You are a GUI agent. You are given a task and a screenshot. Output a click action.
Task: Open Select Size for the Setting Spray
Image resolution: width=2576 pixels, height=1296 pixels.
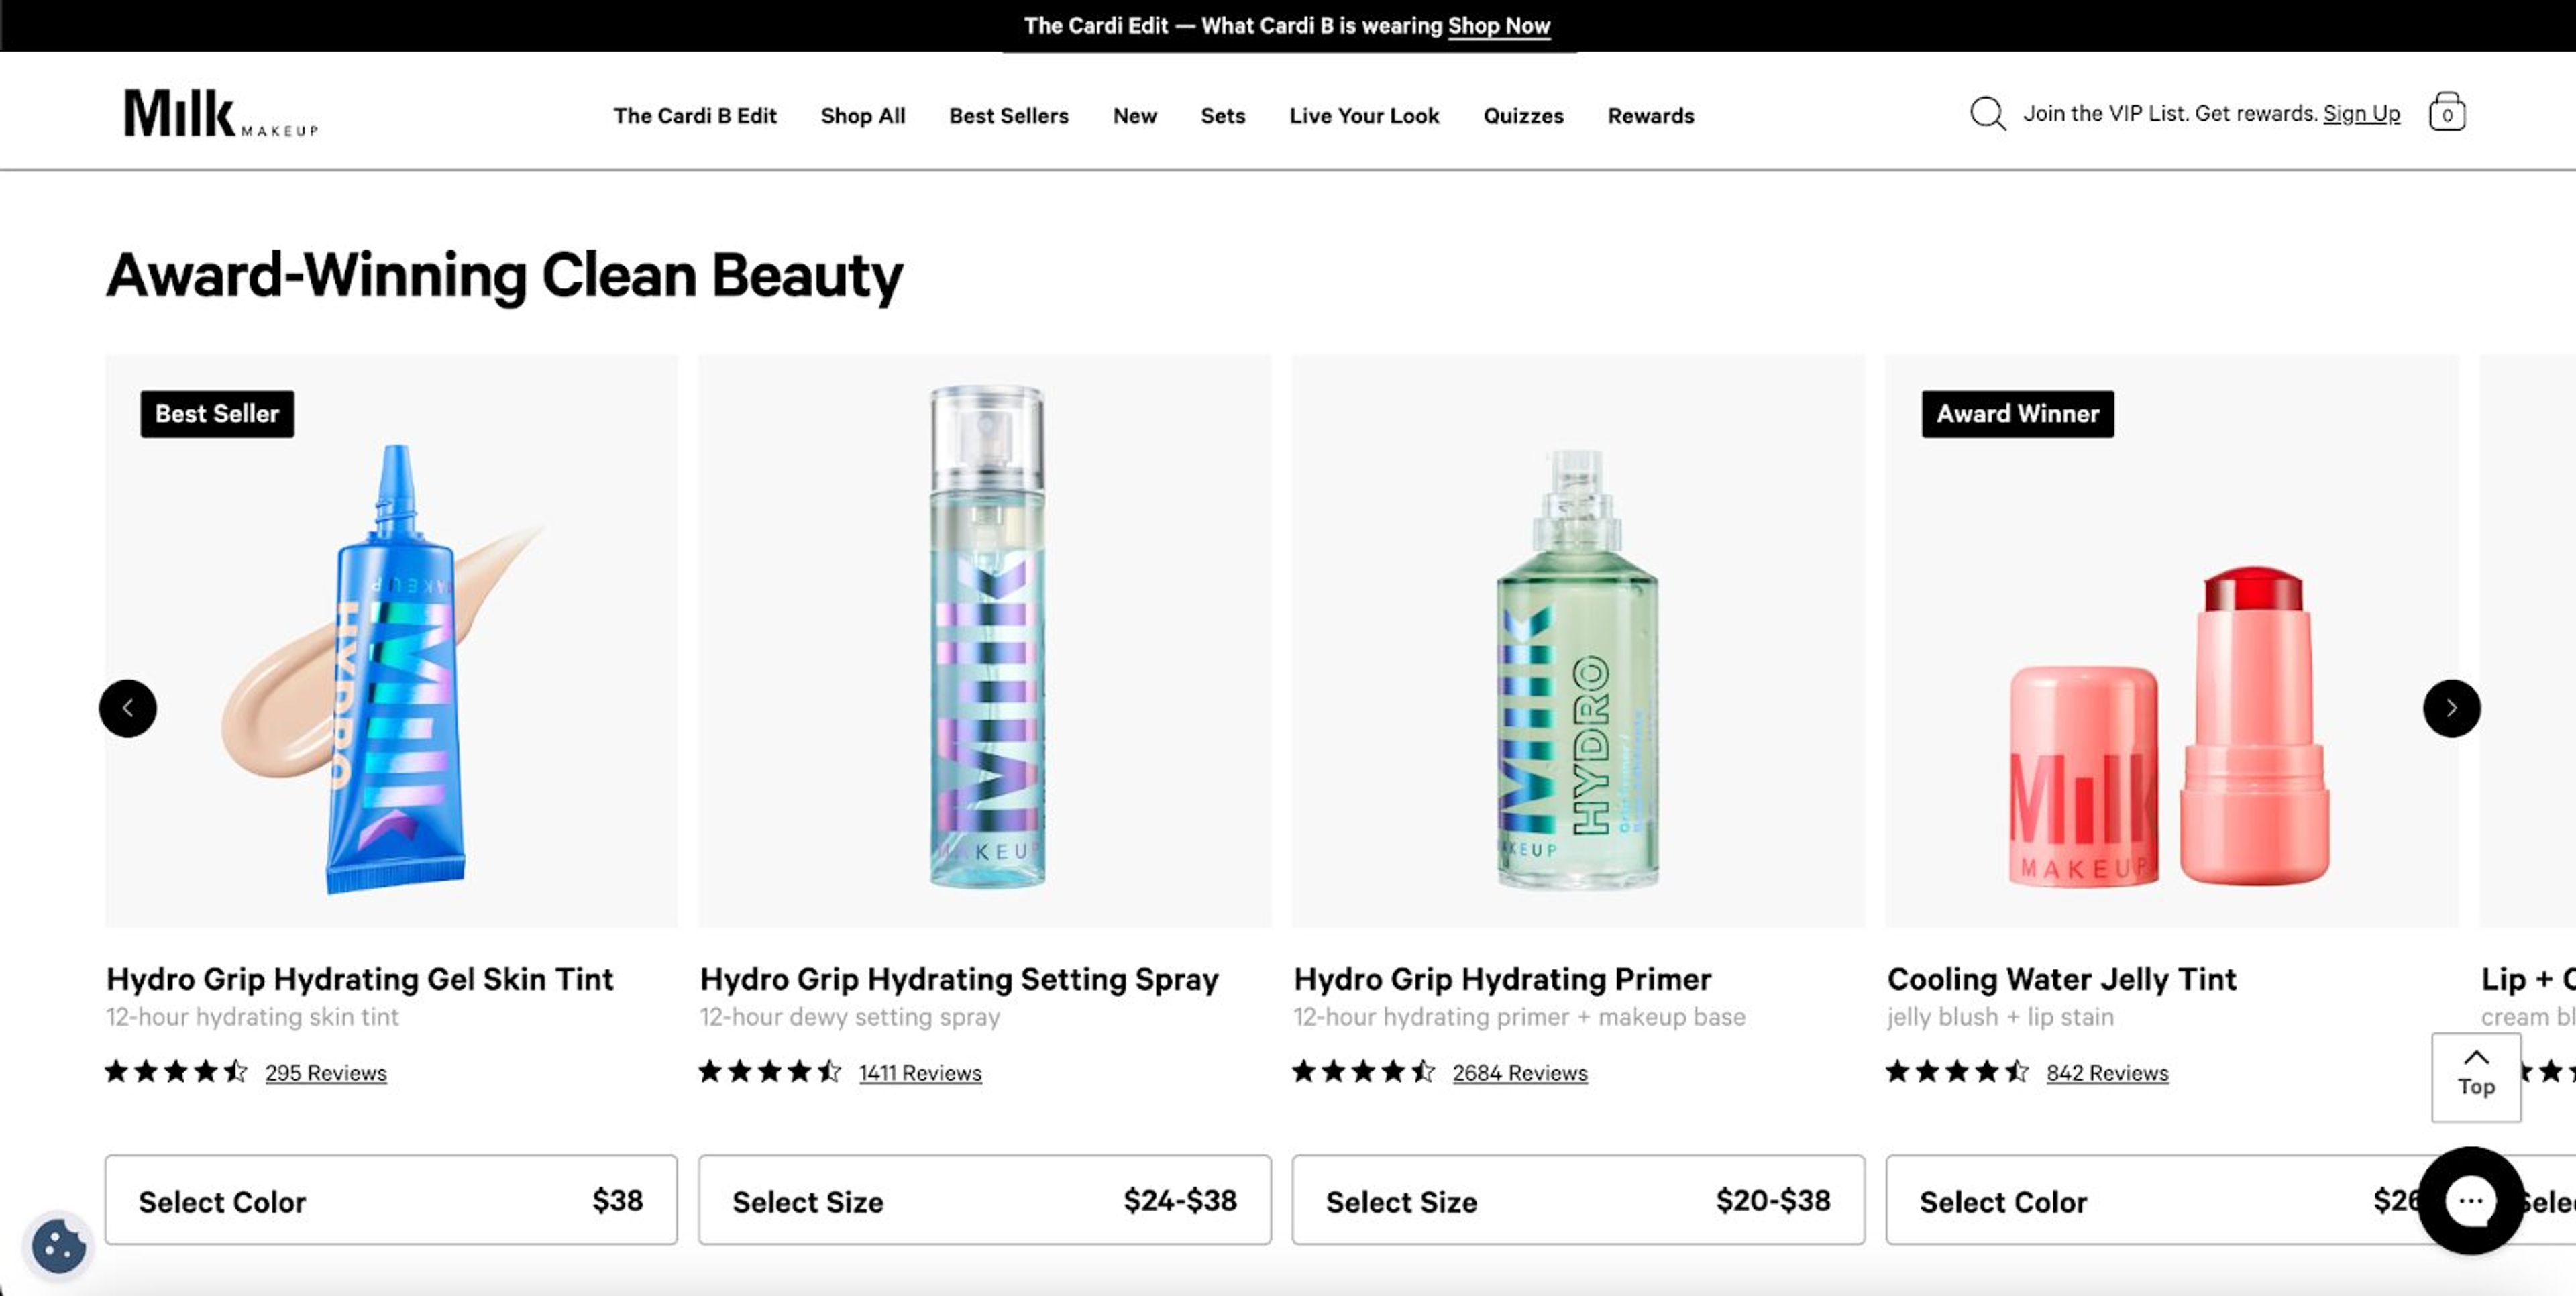pyautogui.click(x=985, y=1200)
